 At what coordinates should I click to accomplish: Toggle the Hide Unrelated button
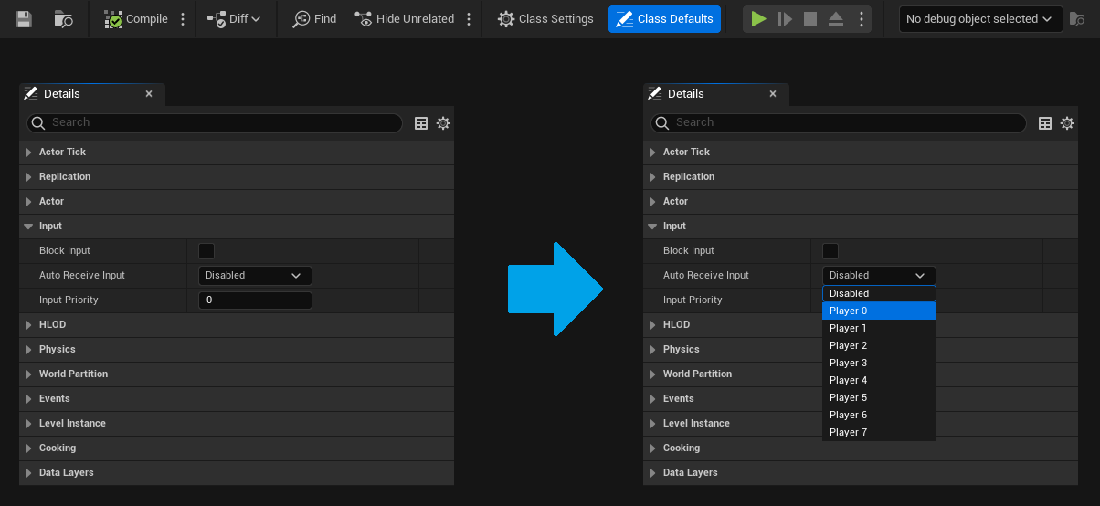(404, 18)
